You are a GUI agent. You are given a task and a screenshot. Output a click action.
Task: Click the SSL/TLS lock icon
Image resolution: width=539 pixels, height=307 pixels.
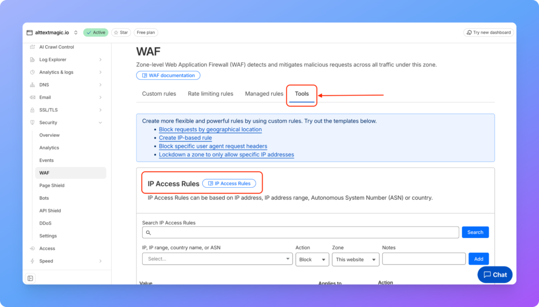click(33, 110)
